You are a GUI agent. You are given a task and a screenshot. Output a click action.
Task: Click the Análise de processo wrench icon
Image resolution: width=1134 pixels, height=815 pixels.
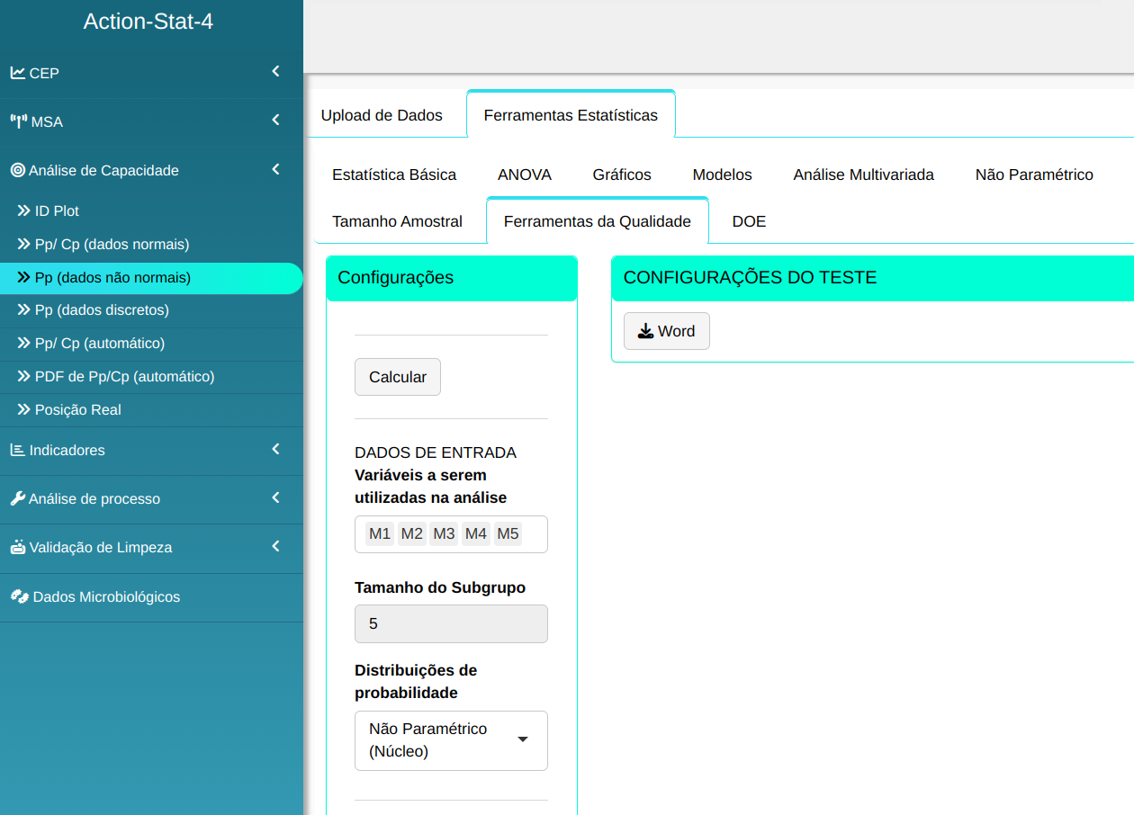click(18, 498)
